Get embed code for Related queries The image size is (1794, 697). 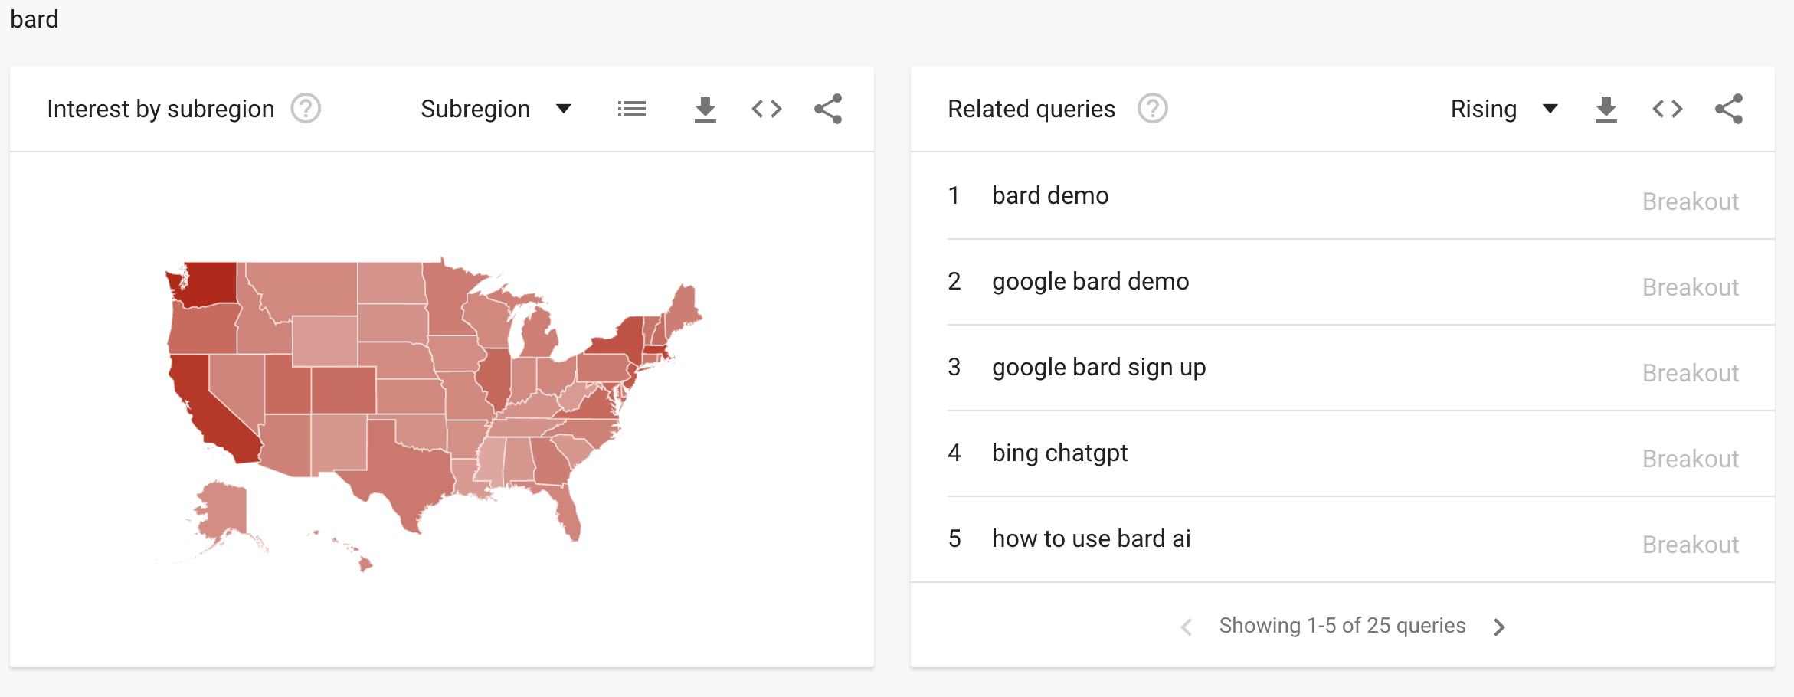point(1668,110)
